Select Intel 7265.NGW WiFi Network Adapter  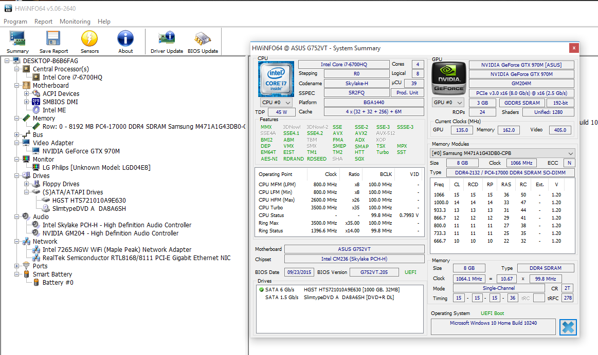click(x=117, y=250)
